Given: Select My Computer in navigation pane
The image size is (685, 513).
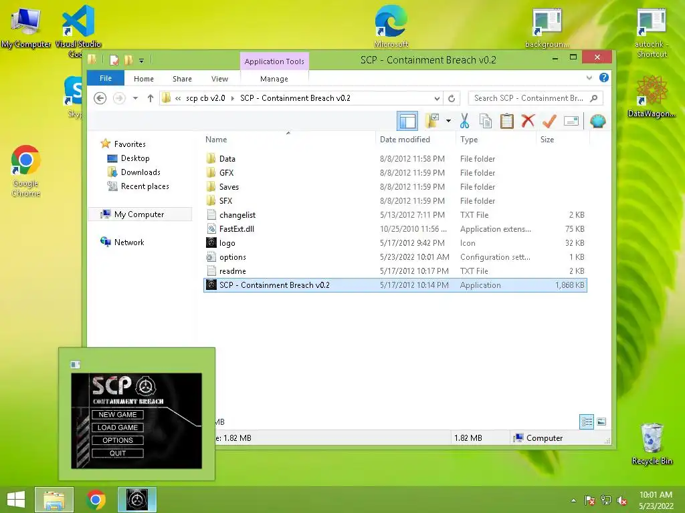Looking at the screenshot, I should click(139, 214).
